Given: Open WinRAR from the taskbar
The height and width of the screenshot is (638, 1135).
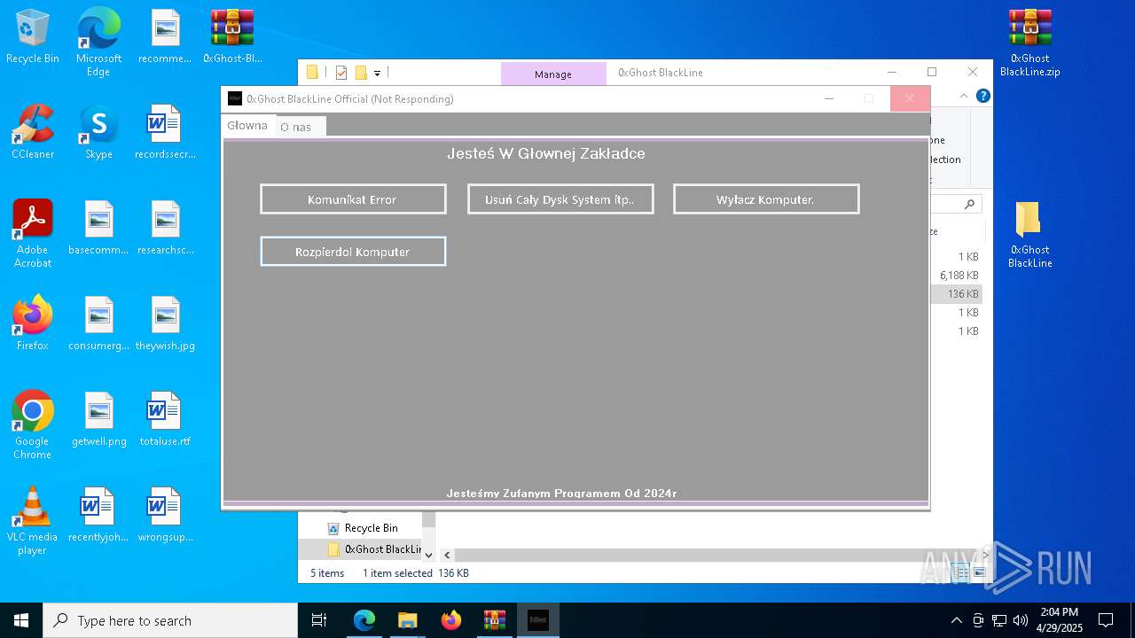Looking at the screenshot, I should (495, 620).
